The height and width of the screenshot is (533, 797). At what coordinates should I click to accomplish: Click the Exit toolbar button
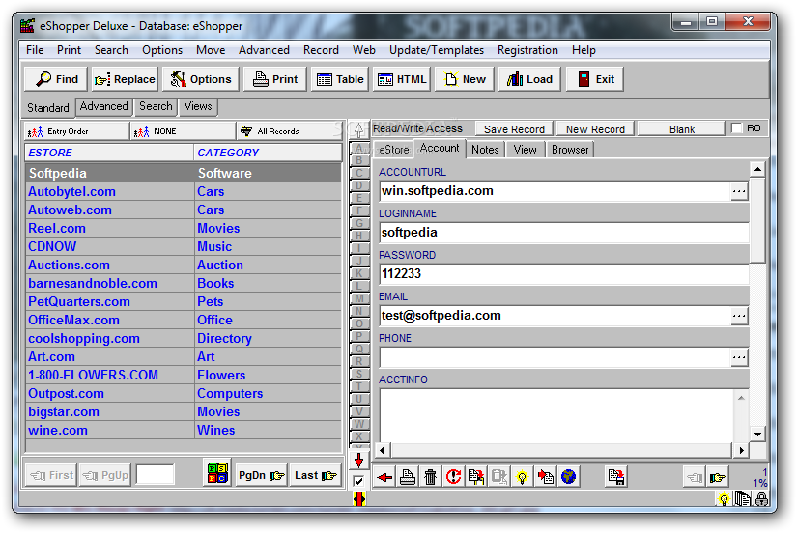point(595,79)
